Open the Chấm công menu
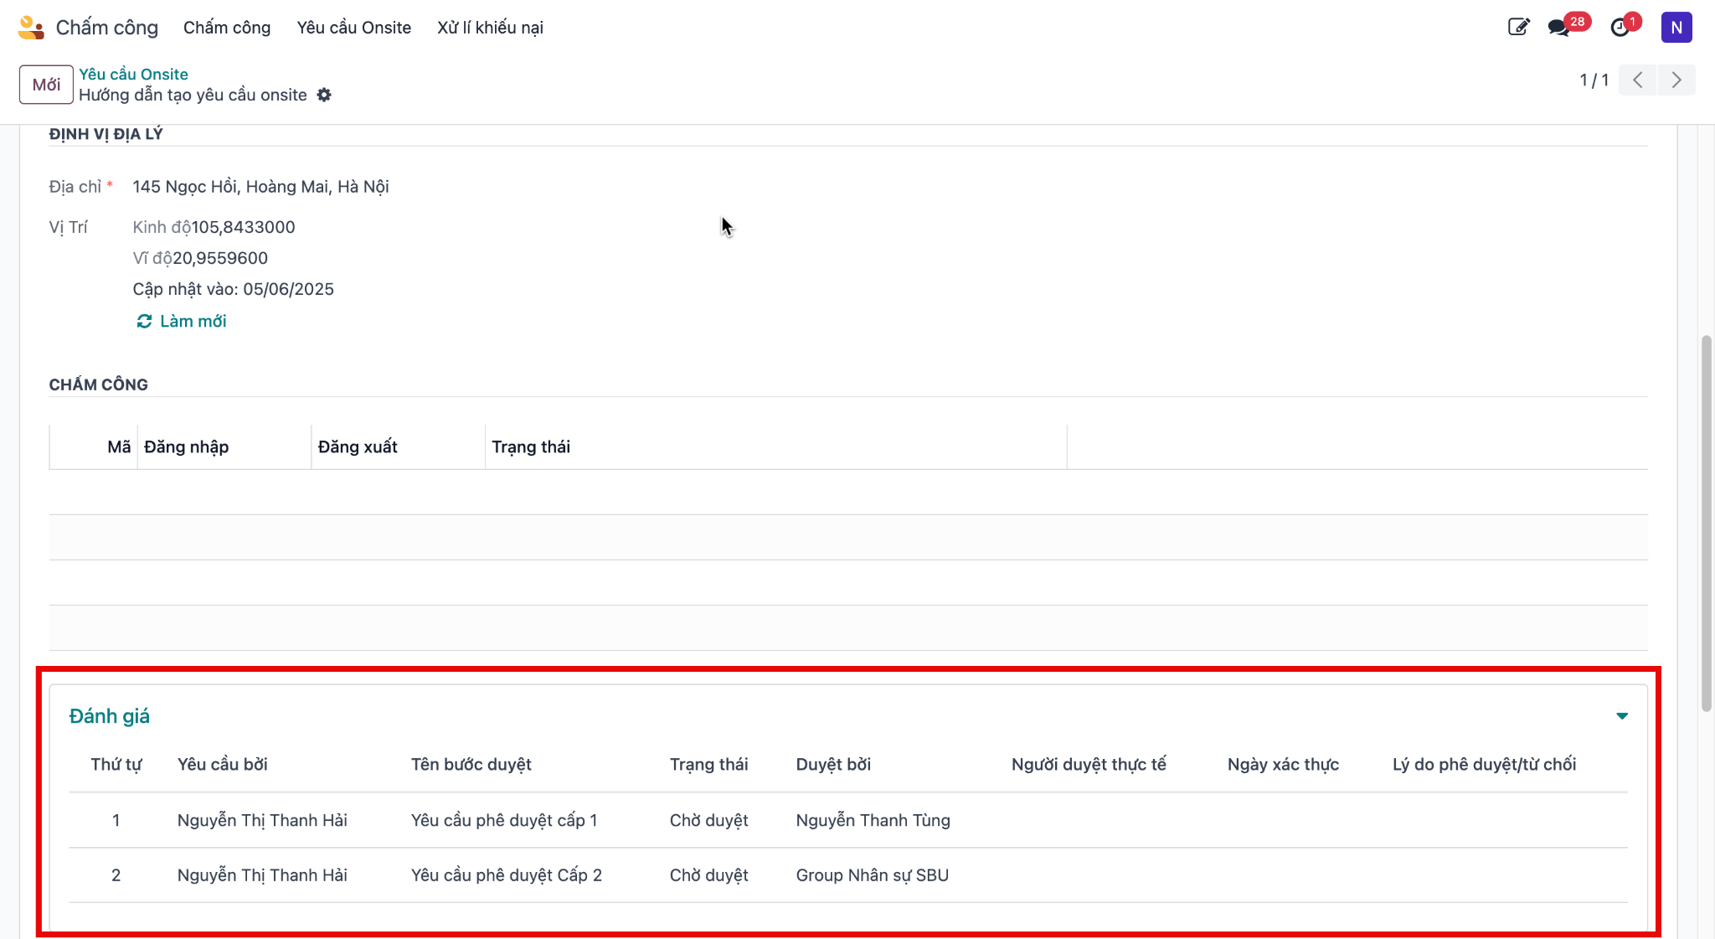The image size is (1715, 939). pos(227,28)
